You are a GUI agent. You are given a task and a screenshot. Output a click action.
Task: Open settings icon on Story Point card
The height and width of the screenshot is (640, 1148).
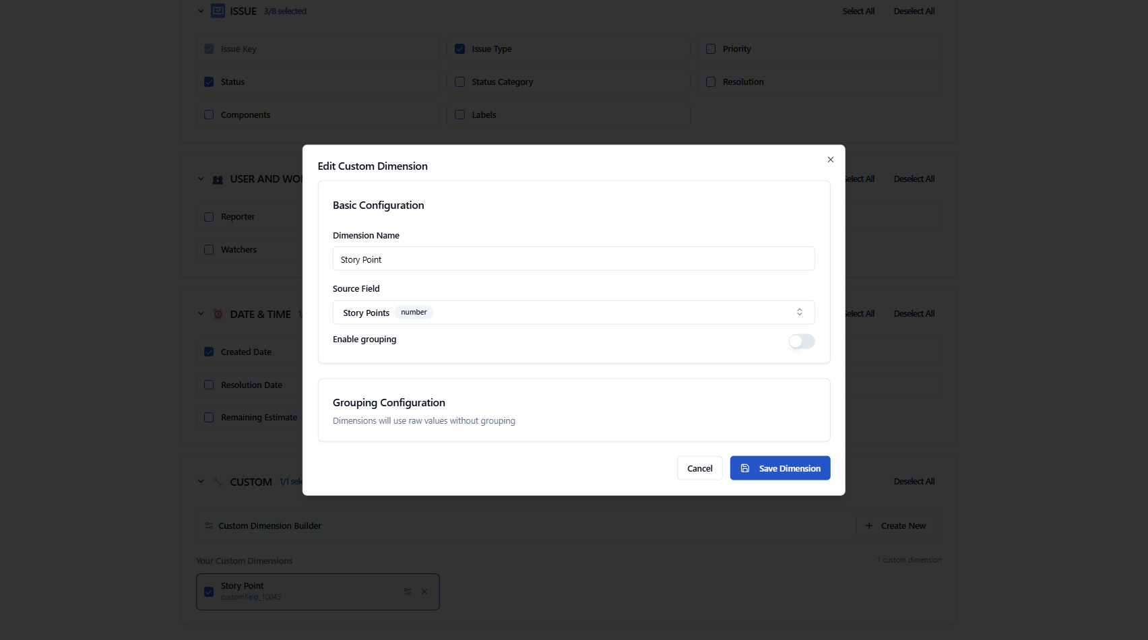tap(408, 591)
